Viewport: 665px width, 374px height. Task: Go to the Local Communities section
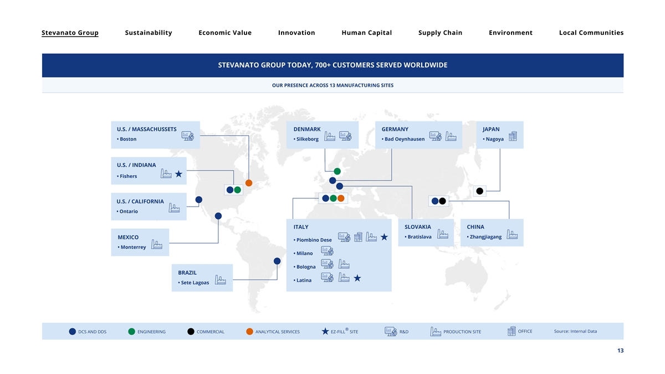pyautogui.click(x=591, y=33)
